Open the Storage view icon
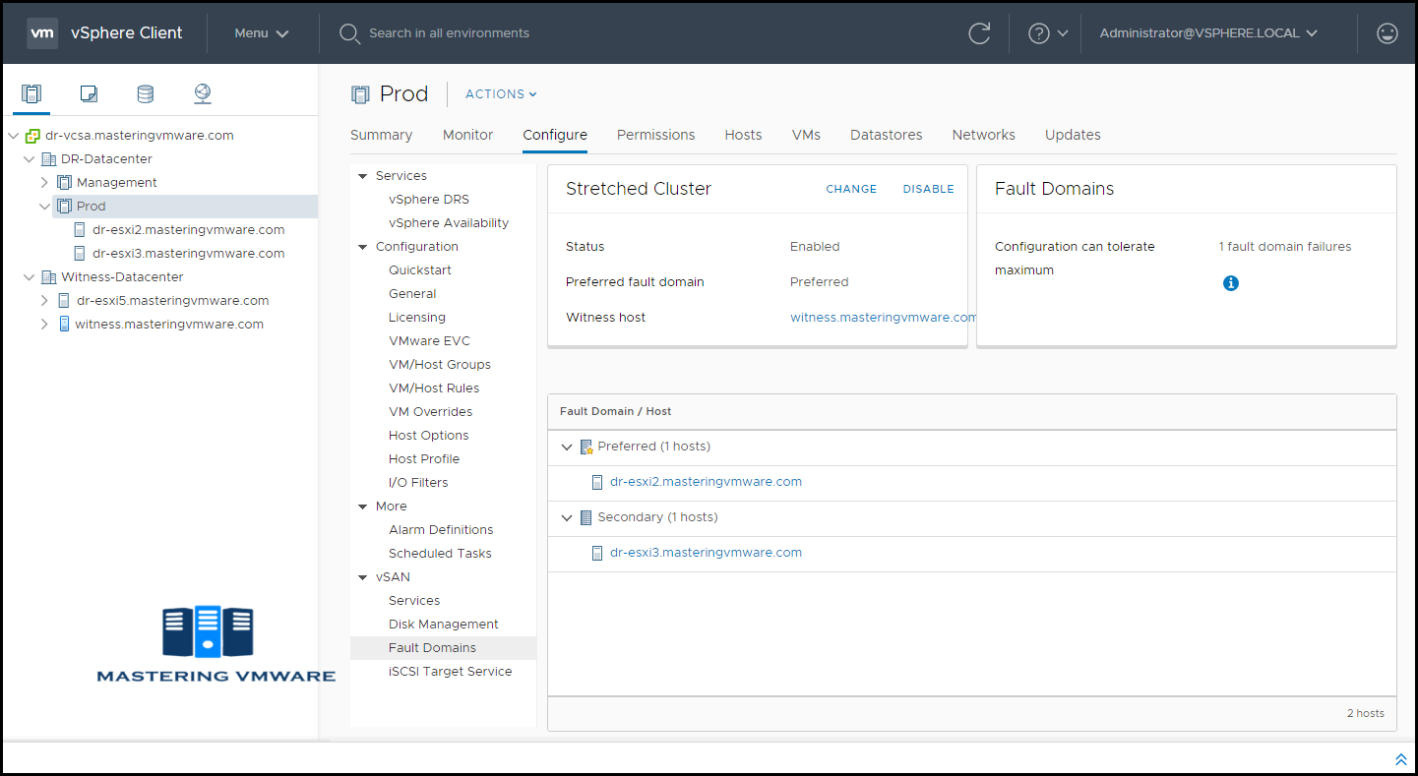The height and width of the screenshot is (776, 1418). (x=145, y=94)
